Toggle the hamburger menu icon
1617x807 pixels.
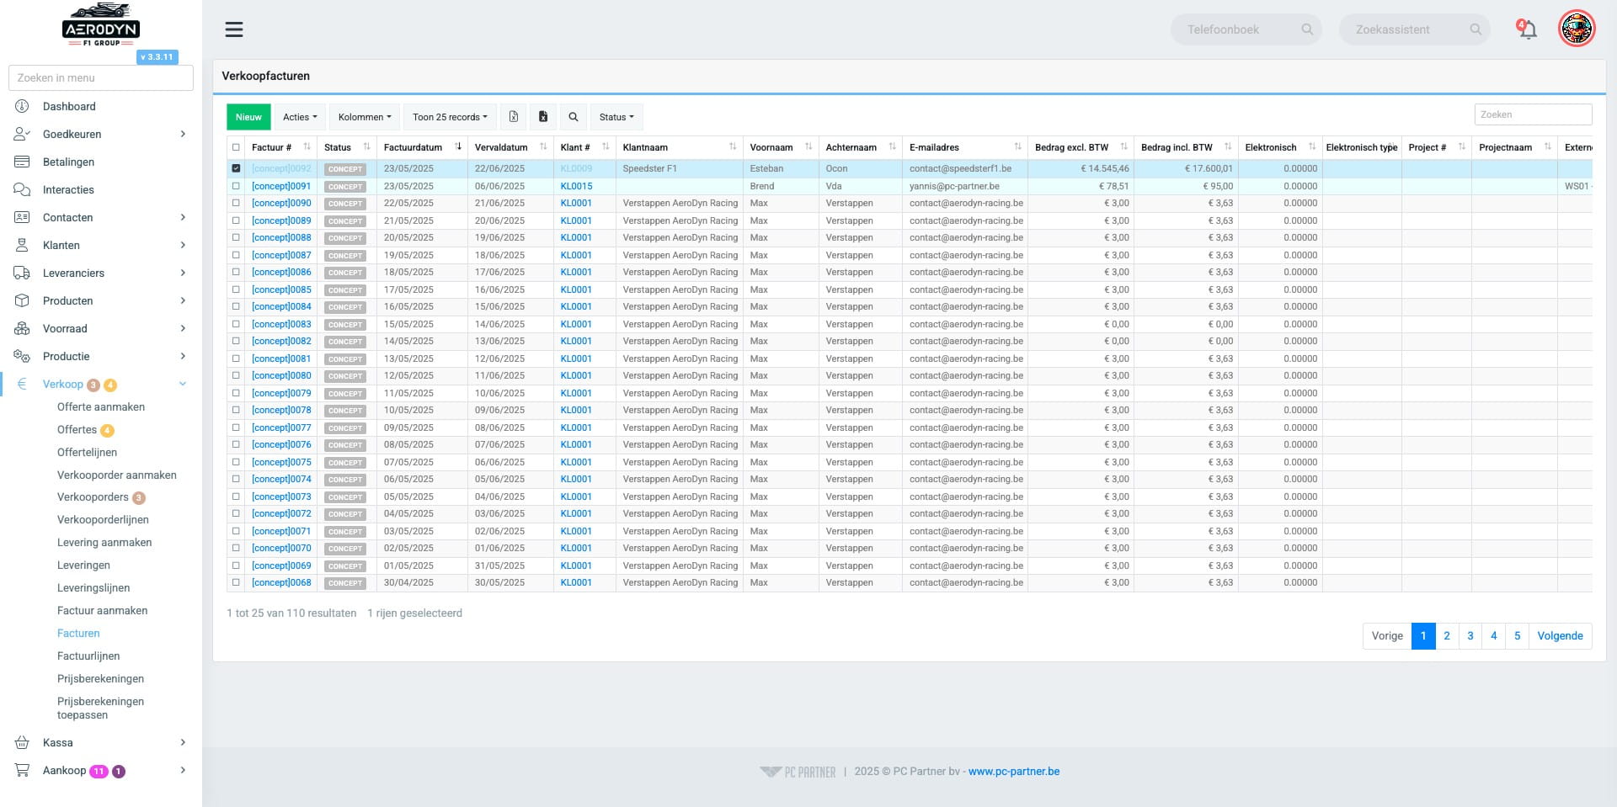(x=234, y=29)
